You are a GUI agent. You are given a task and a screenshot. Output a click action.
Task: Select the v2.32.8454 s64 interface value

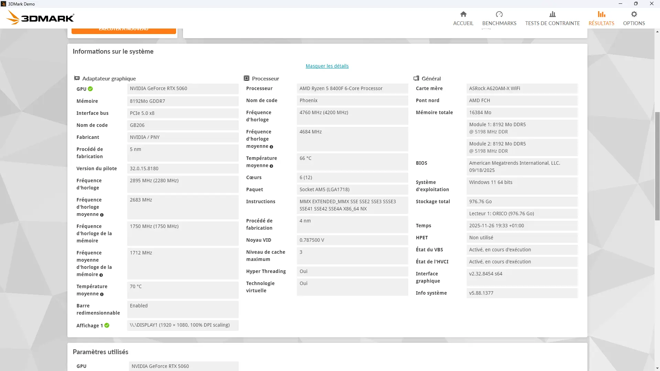[522, 277]
